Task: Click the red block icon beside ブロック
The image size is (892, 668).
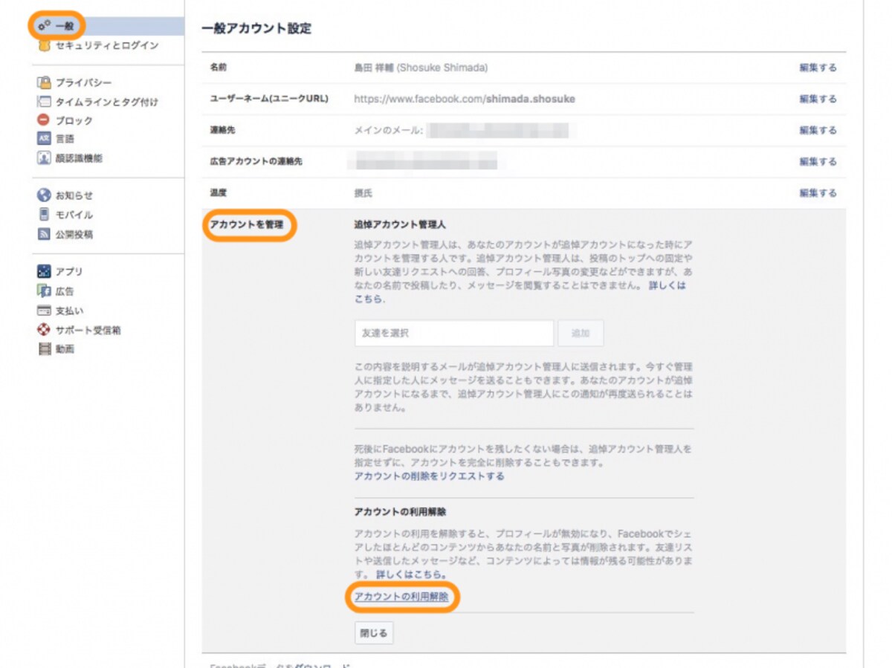Action: 44,120
